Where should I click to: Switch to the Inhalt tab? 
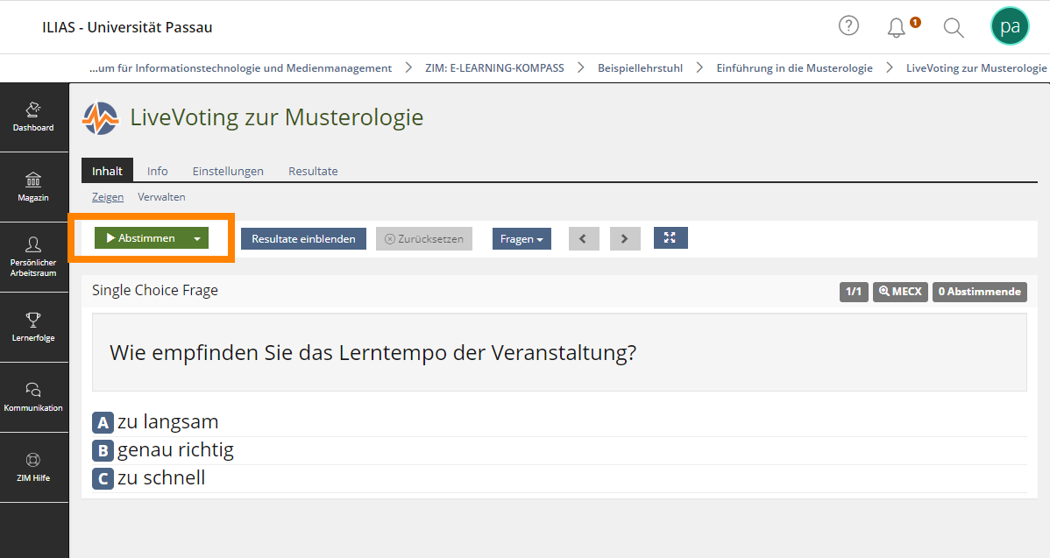click(x=107, y=171)
